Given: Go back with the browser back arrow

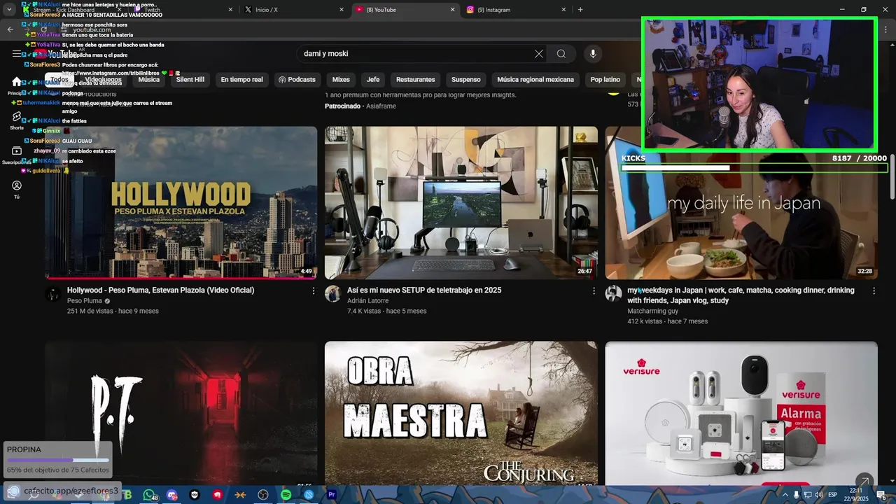Looking at the screenshot, I should pos(10,29).
